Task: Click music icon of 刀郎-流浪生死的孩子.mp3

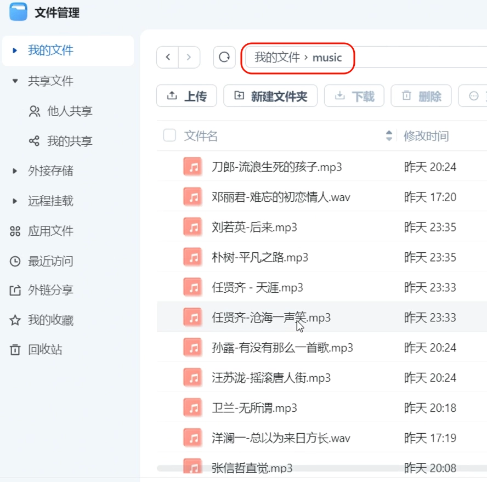Action: [x=193, y=167]
